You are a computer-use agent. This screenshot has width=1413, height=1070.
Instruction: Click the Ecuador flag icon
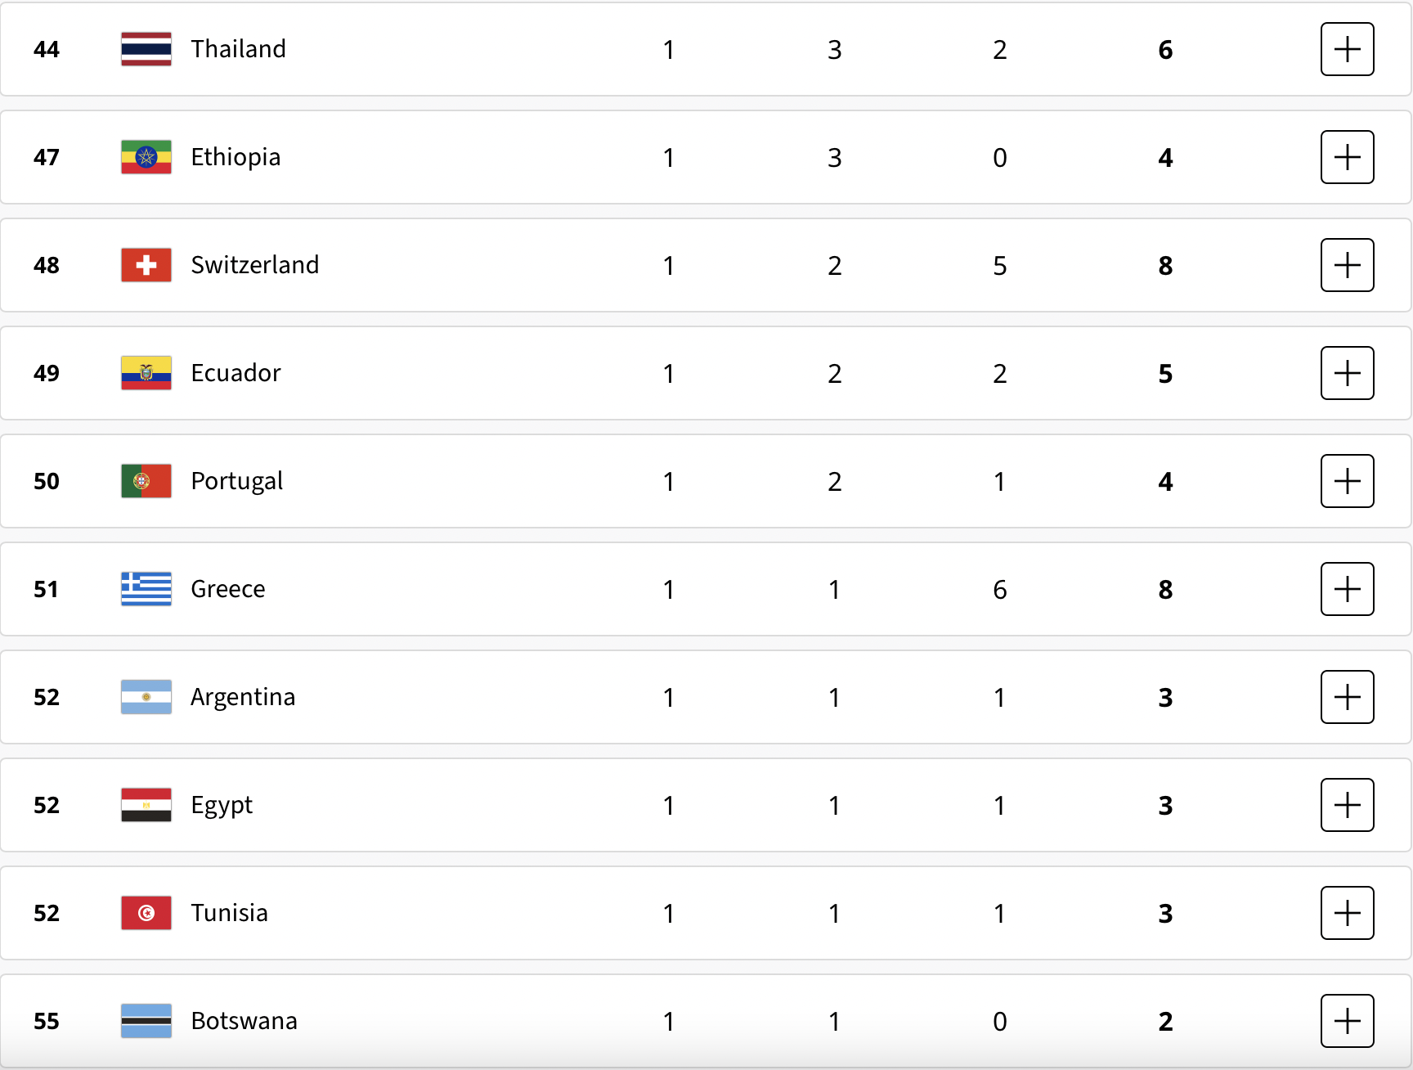point(146,373)
